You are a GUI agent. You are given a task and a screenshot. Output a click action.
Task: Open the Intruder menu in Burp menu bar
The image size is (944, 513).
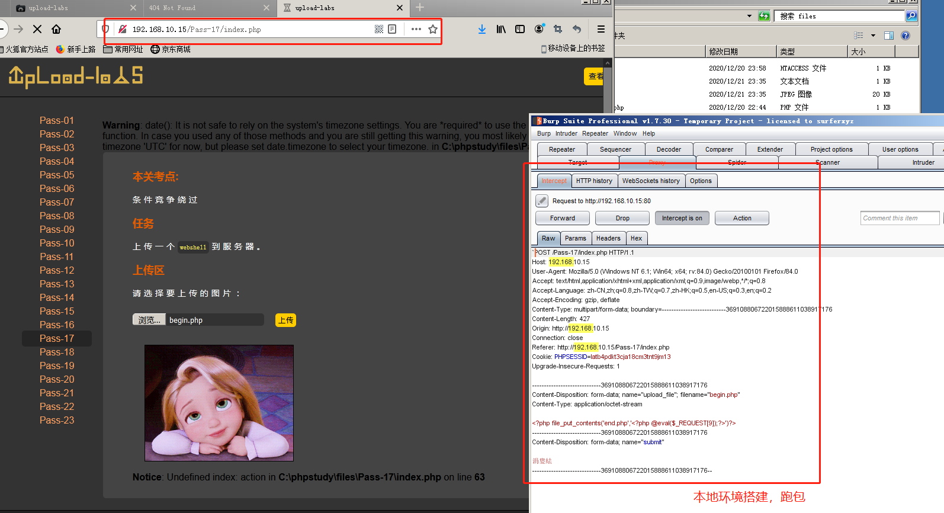(x=566, y=133)
